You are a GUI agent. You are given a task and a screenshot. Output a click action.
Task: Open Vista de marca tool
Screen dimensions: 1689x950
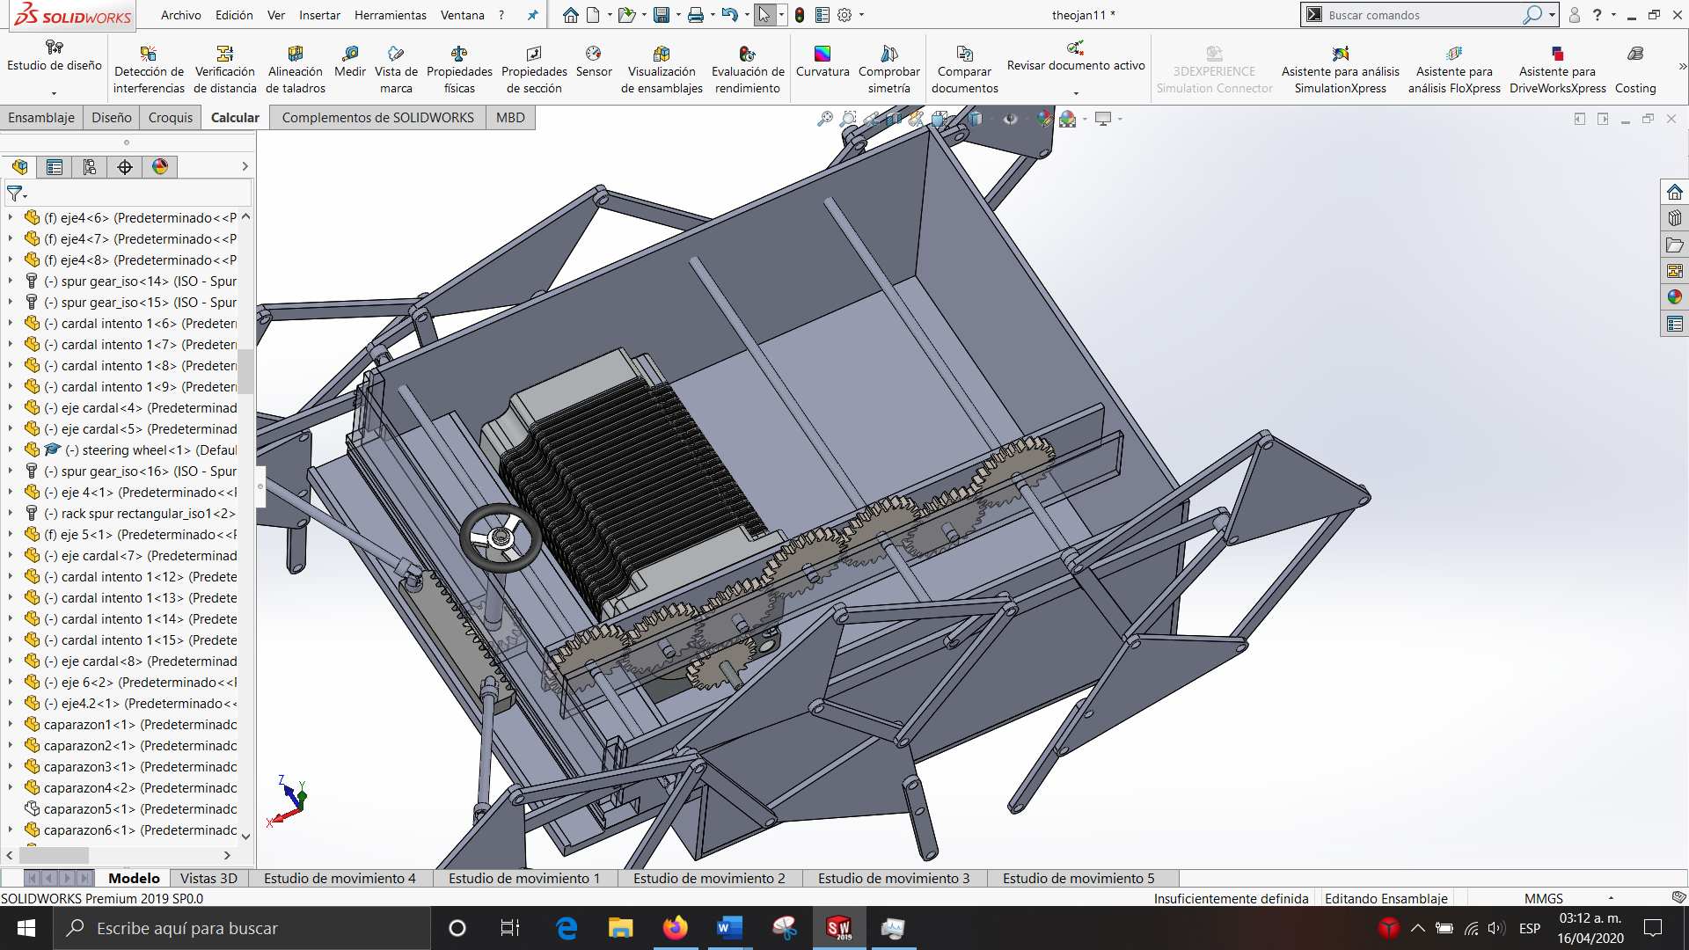pos(396,69)
